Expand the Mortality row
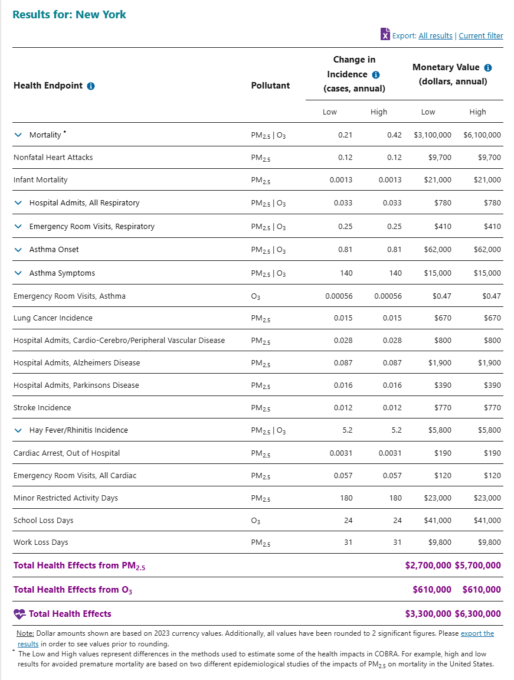Viewport: 514px width, 680px height. point(18,135)
